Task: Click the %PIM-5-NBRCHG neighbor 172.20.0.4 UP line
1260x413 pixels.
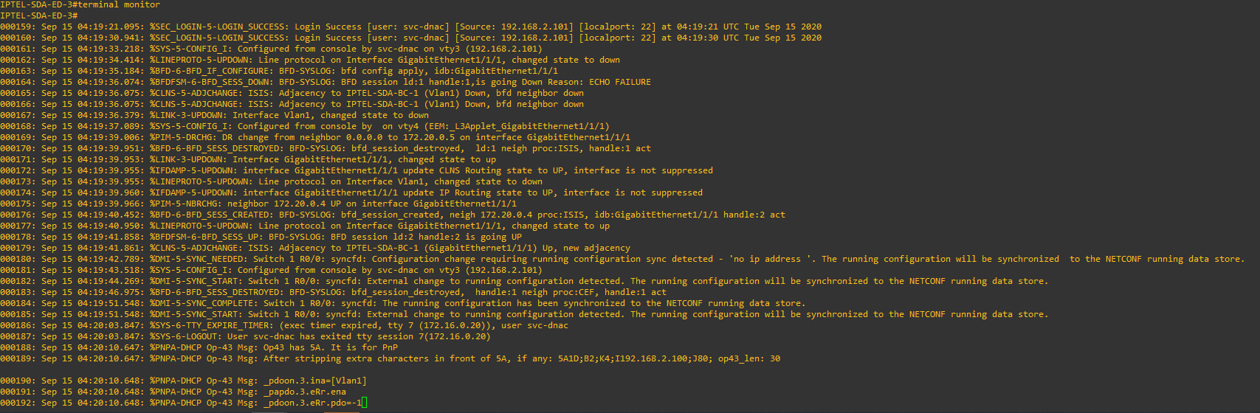Action: coord(258,204)
